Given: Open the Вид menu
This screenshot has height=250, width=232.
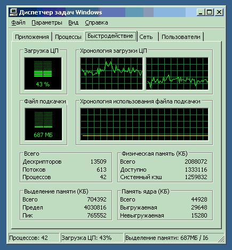Looking at the screenshot, I should 73,22.
